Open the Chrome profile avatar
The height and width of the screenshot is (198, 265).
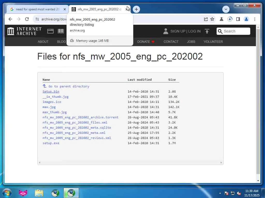[x=246, y=19]
